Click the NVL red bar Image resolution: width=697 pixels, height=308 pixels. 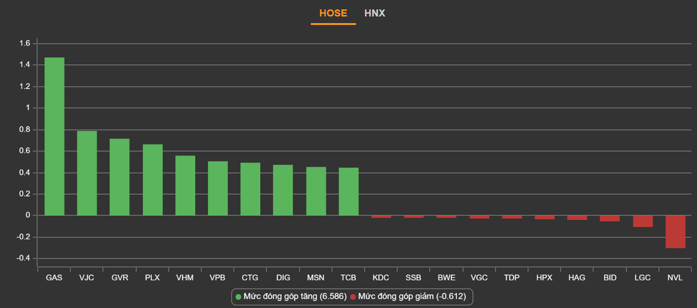pyautogui.click(x=676, y=231)
